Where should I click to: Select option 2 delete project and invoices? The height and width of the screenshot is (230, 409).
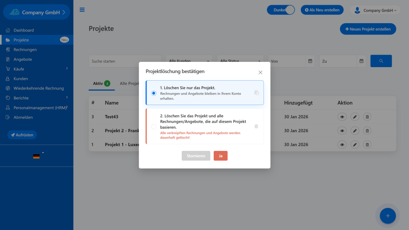(x=154, y=127)
